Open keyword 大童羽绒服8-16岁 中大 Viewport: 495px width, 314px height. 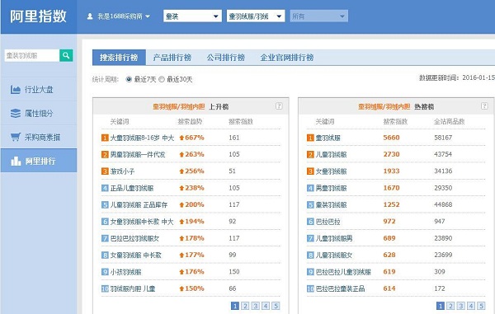(142, 138)
